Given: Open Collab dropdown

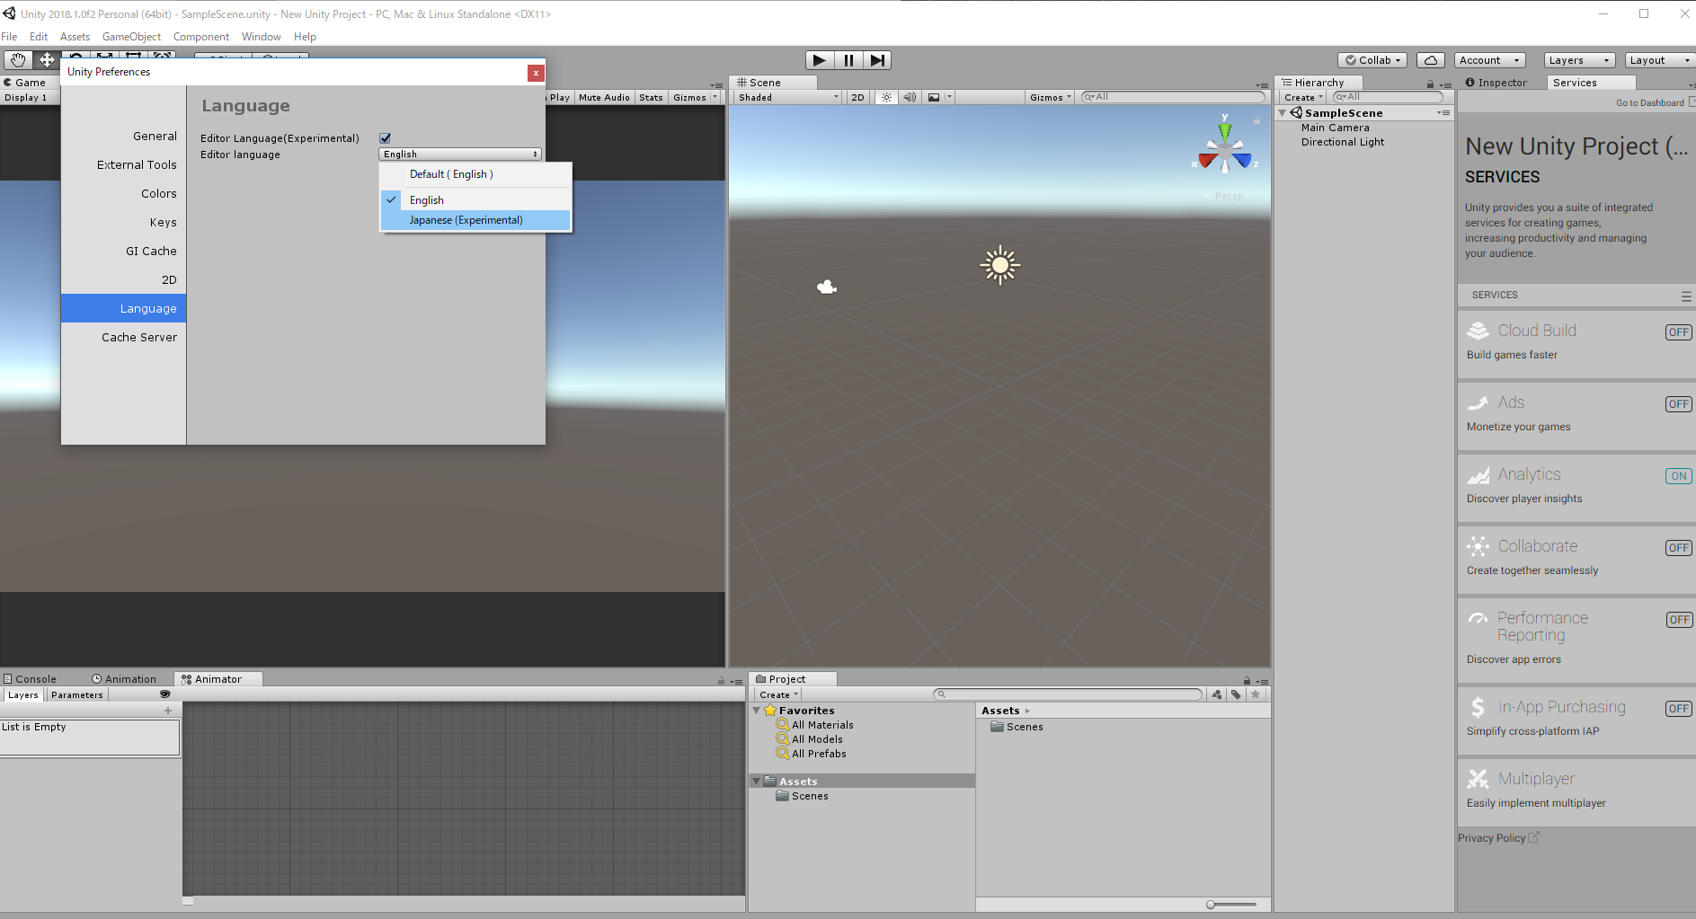Looking at the screenshot, I should (1372, 60).
